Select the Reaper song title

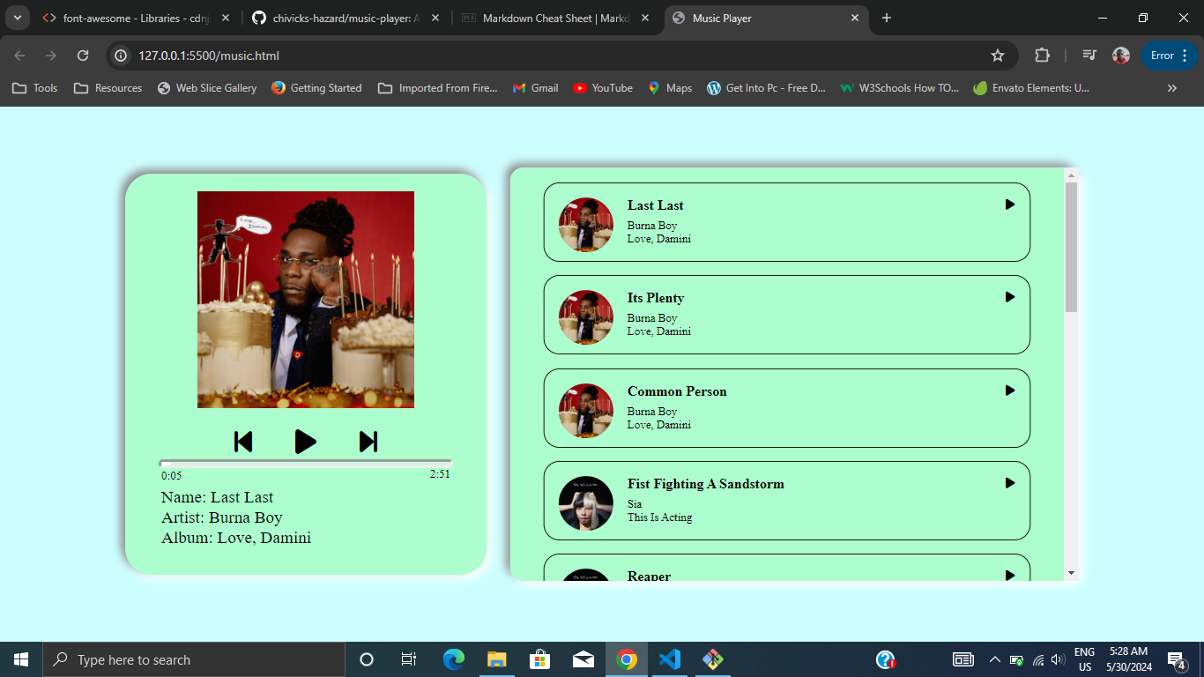click(x=650, y=576)
